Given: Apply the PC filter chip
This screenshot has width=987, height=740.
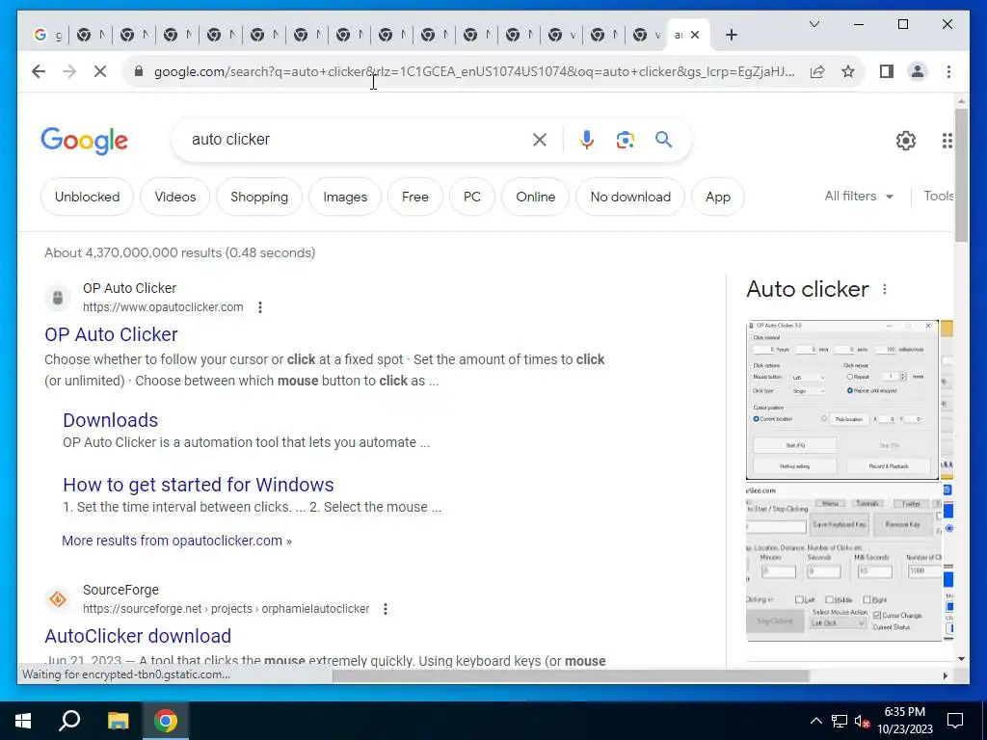Looking at the screenshot, I should [472, 197].
